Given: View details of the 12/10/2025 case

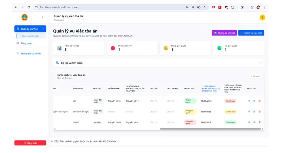Looking at the screenshot, I should point(249,111).
